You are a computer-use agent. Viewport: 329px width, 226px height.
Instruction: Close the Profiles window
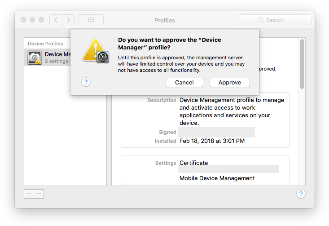(23, 20)
